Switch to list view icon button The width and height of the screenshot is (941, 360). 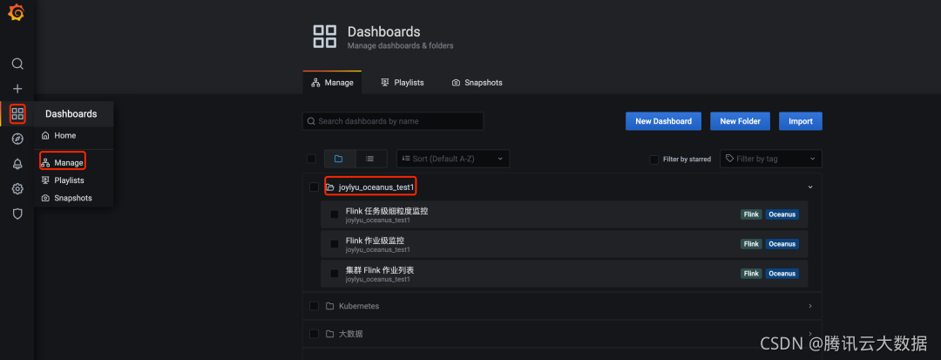[371, 159]
